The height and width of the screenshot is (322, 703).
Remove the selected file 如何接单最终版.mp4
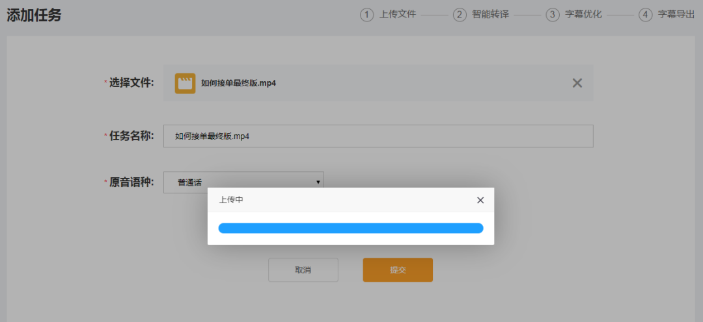point(577,83)
